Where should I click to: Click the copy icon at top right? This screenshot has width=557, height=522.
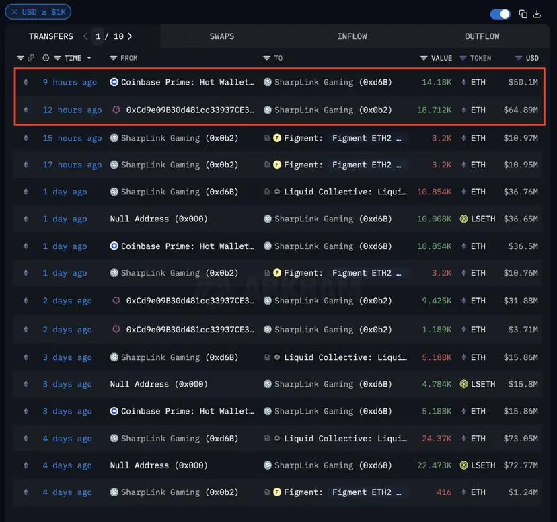point(523,14)
